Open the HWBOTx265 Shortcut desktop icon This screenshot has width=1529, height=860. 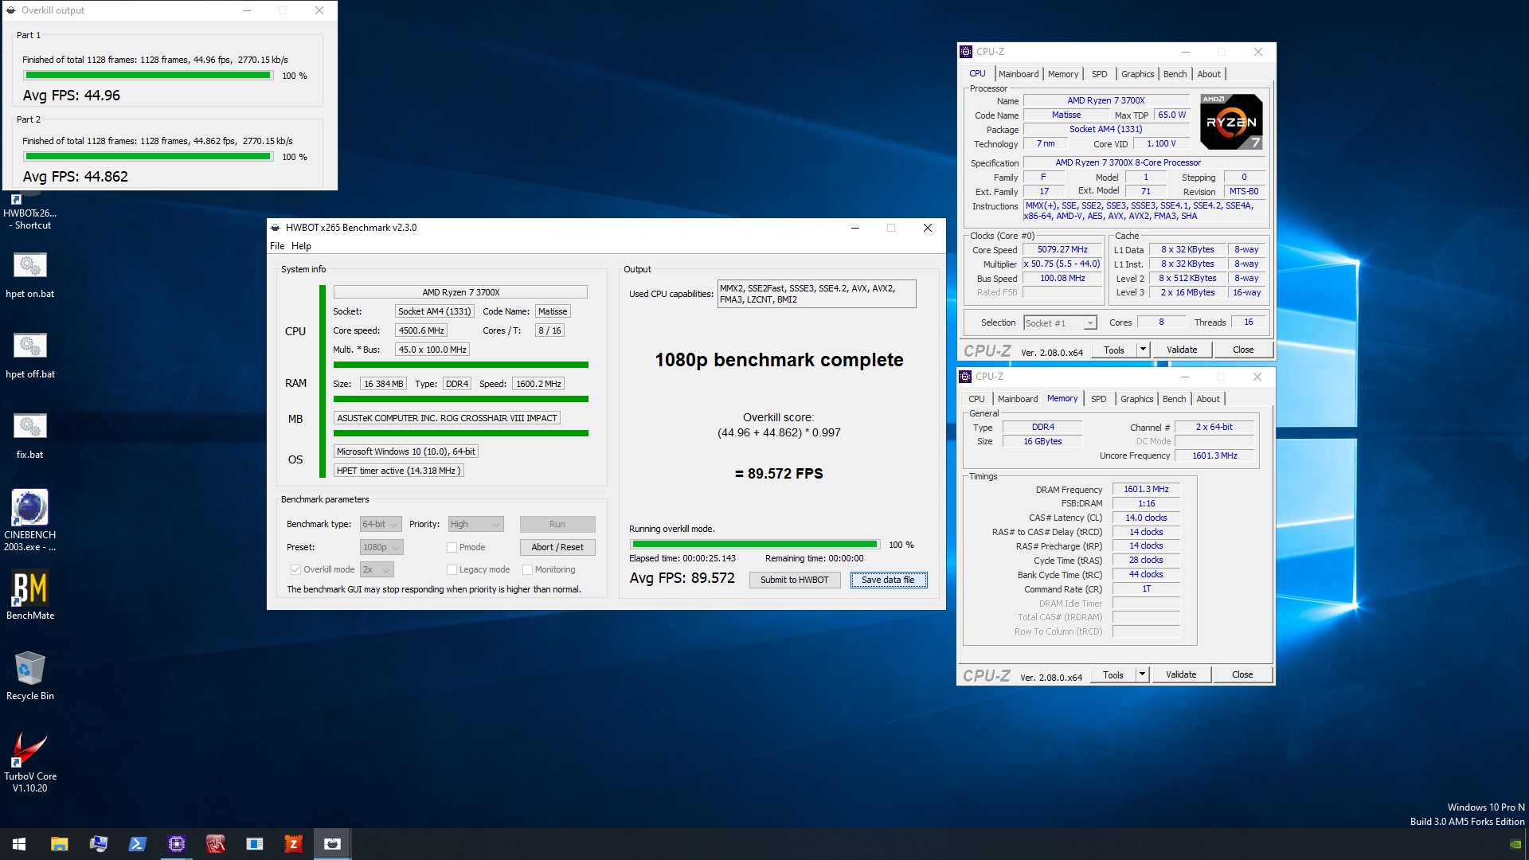click(29, 210)
